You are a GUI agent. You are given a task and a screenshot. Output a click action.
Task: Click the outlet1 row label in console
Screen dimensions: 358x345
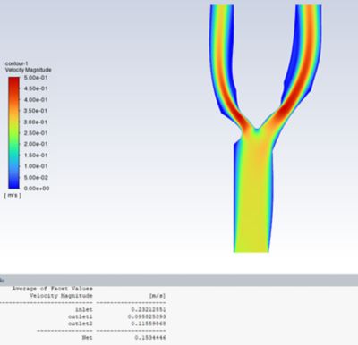point(81,316)
